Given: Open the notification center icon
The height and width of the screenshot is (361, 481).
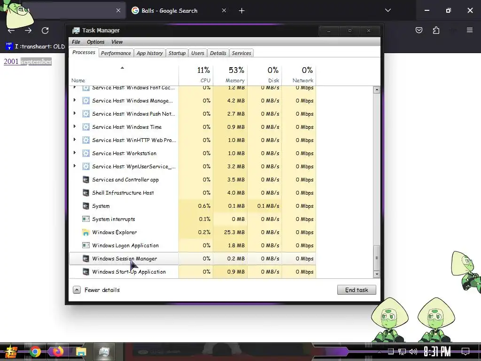Looking at the screenshot, I should tap(465, 352).
